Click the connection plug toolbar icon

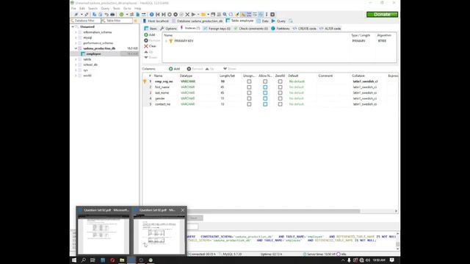pos(76,15)
